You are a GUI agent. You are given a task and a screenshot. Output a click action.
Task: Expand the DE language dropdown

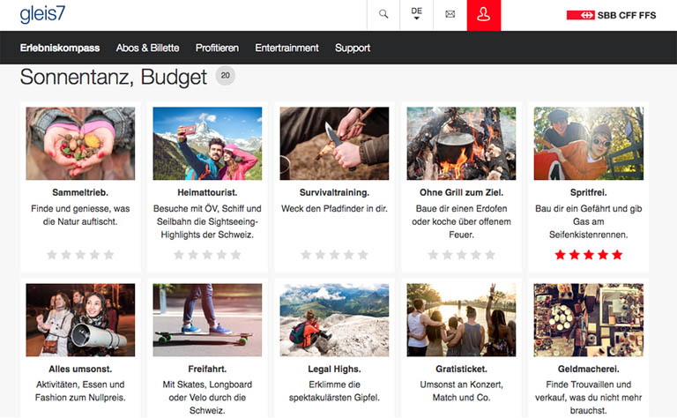tap(416, 15)
